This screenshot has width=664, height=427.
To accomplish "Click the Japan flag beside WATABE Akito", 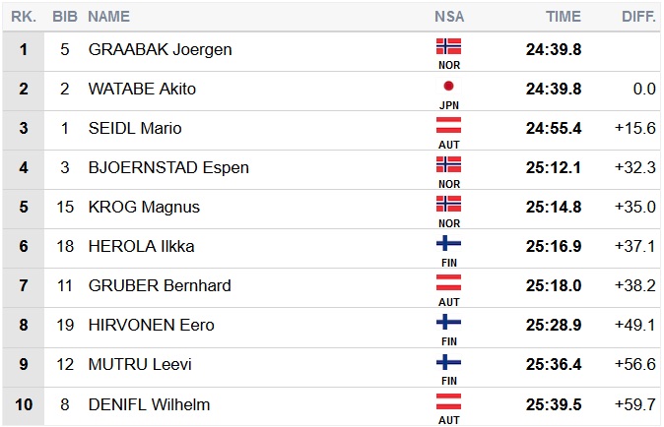I will pyautogui.click(x=448, y=86).
